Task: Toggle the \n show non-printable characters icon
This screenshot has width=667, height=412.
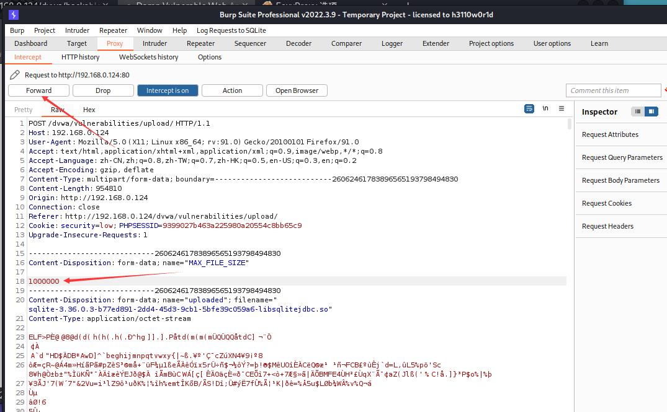Action: pyautogui.click(x=545, y=108)
